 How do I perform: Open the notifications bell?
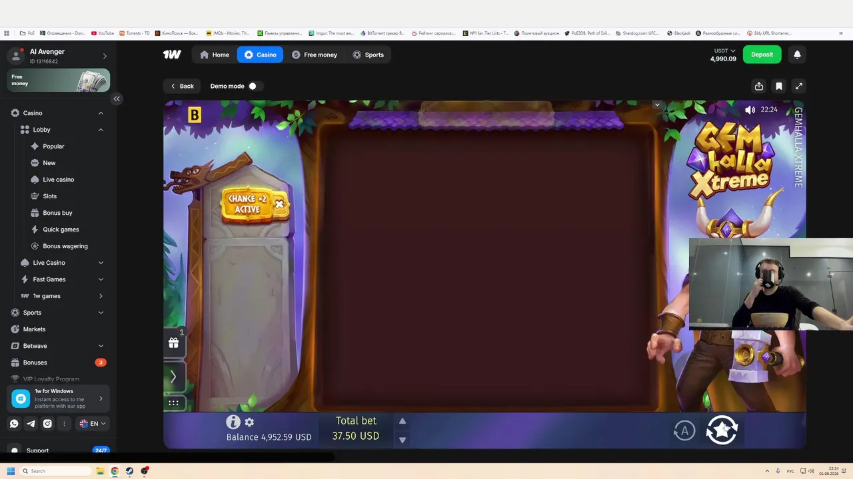click(797, 55)
